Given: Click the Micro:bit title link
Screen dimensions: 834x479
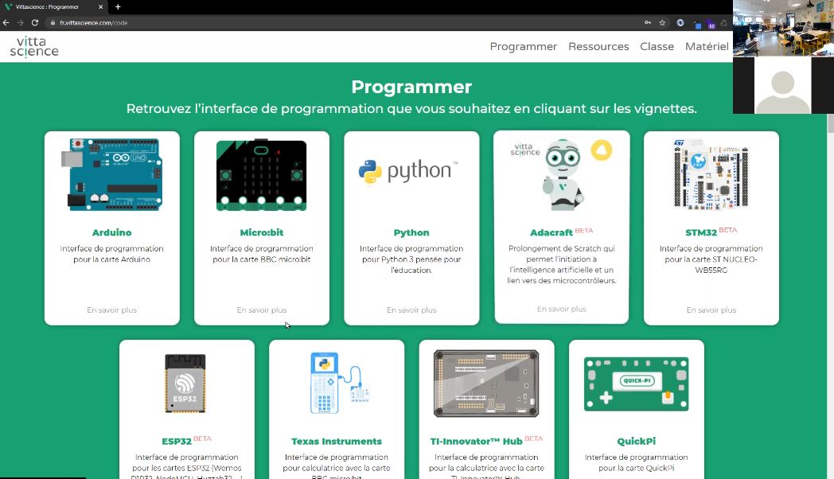Looking at the screenshot, I should (x=262, y=232).
